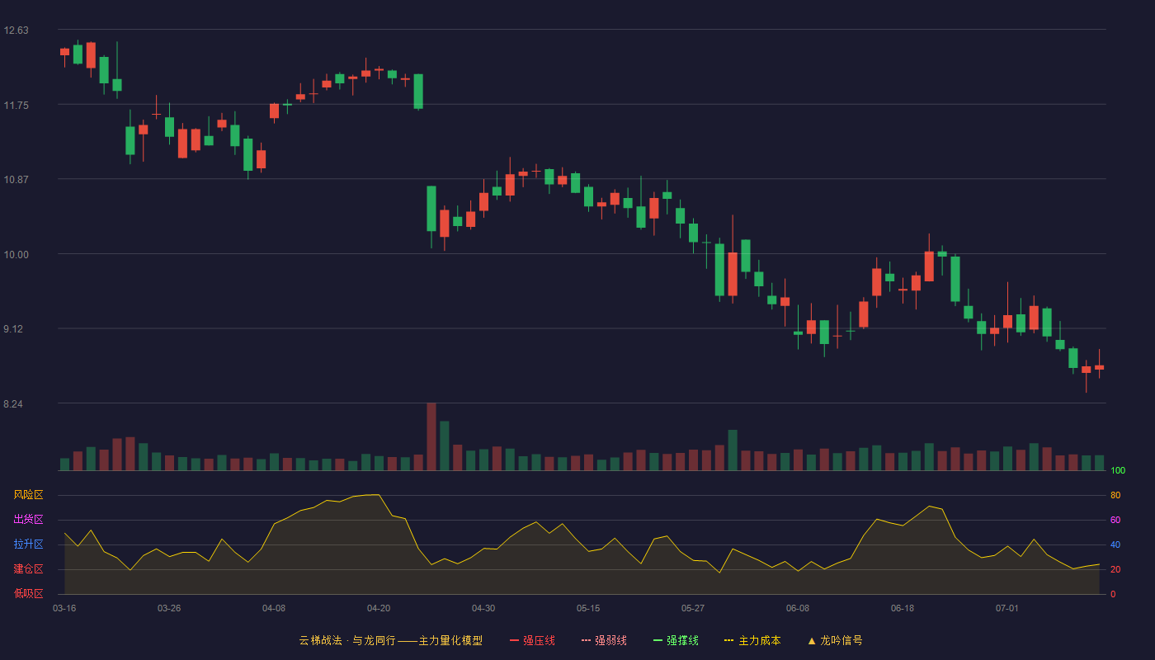Image resolution: width=1155 pixels, height=660 pixels.
Task: Click the 03-16 date label
Action: coord(64,608)
